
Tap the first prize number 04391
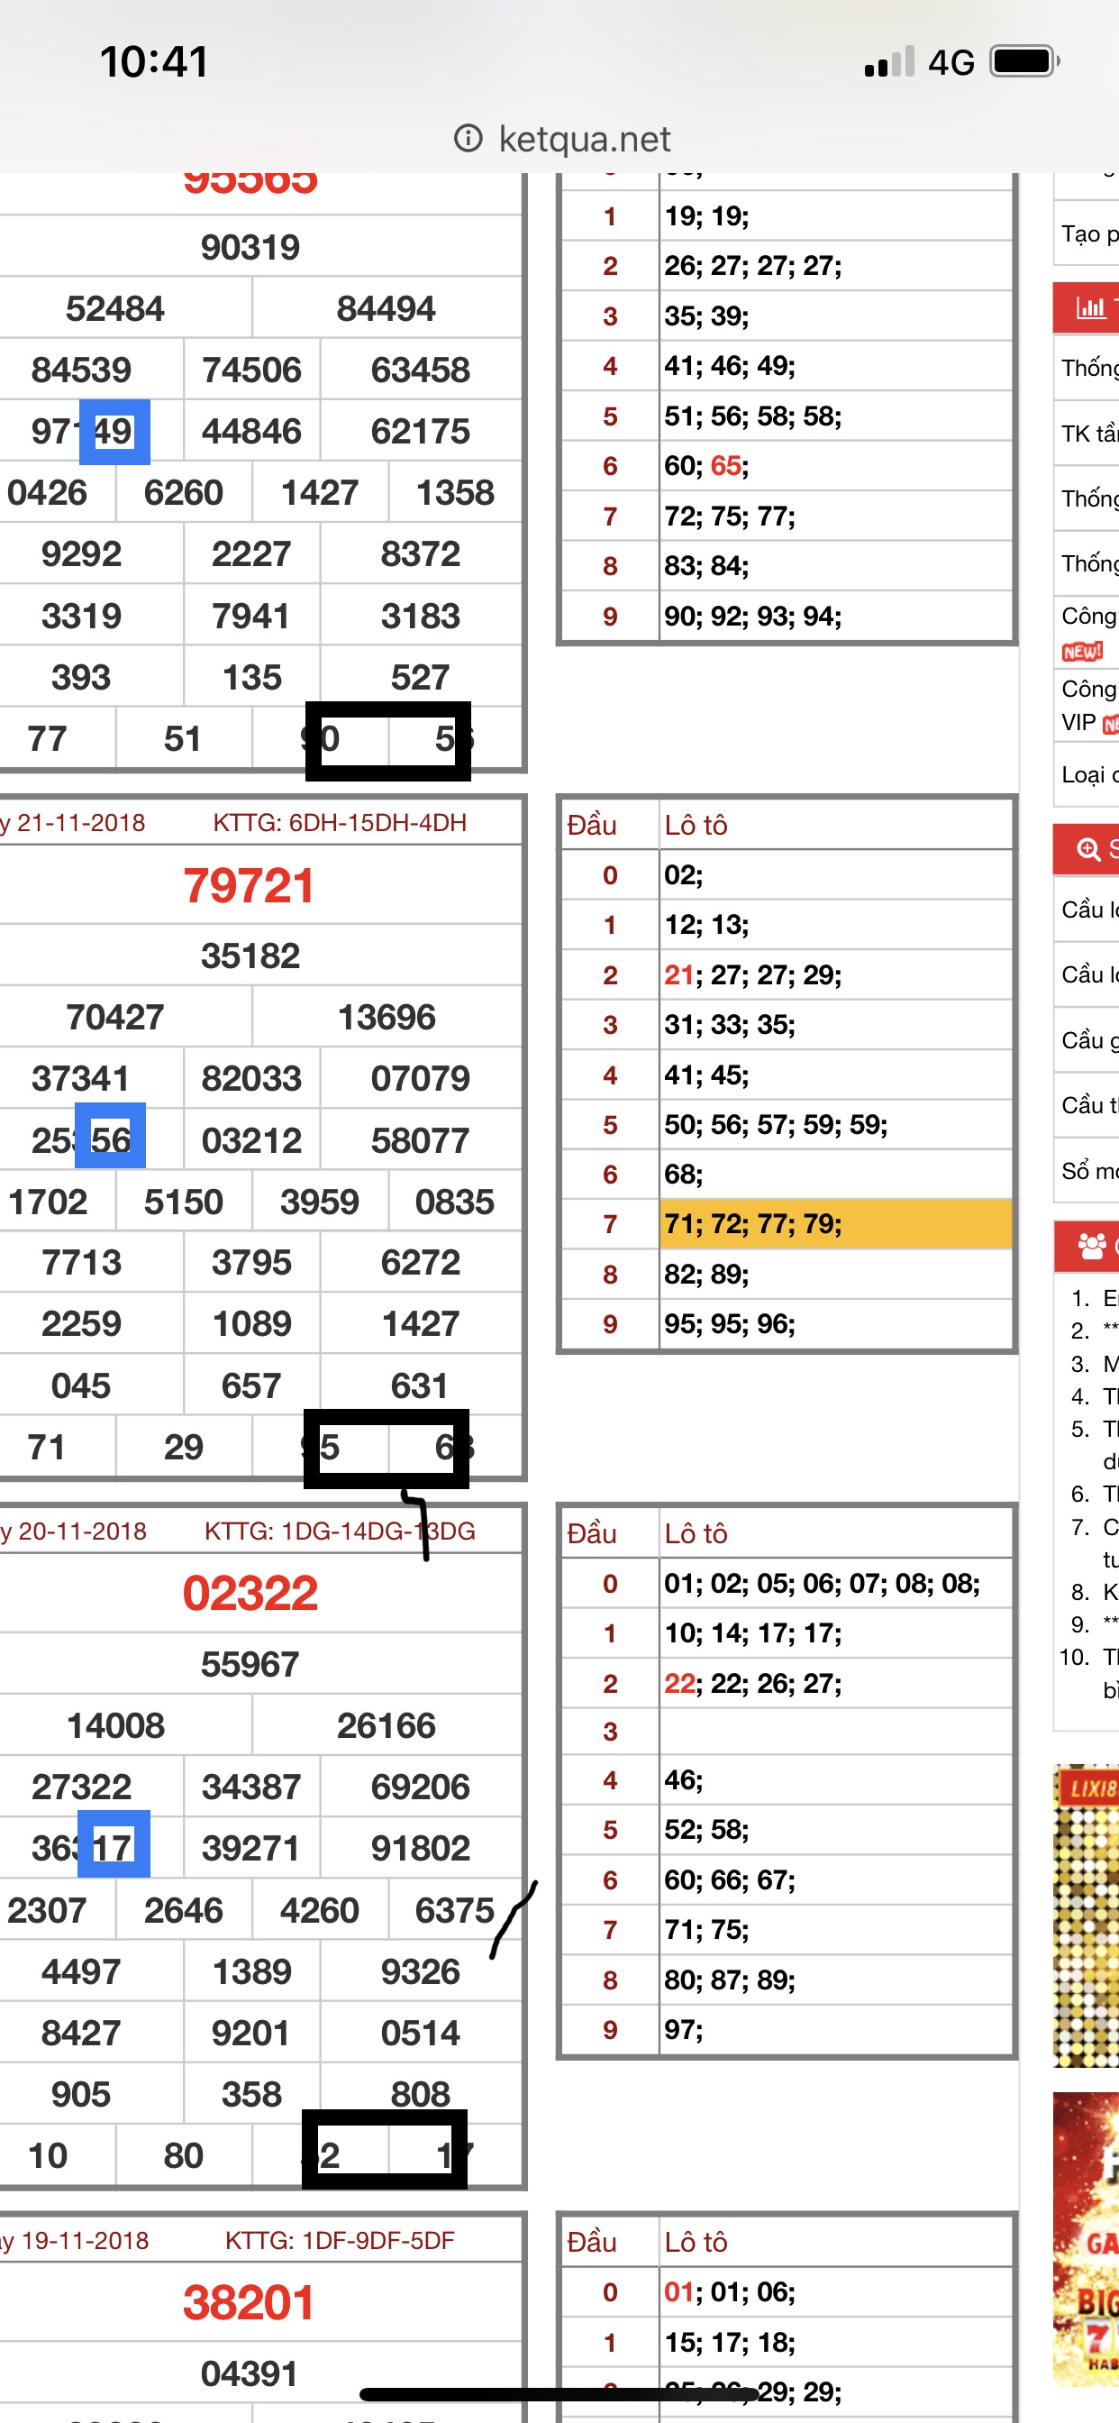tap(250, 2374)
